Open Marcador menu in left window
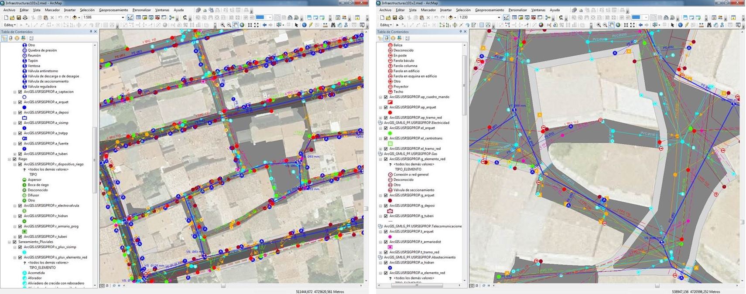Viewport: 746px width, 294px height. click(52, 10)
